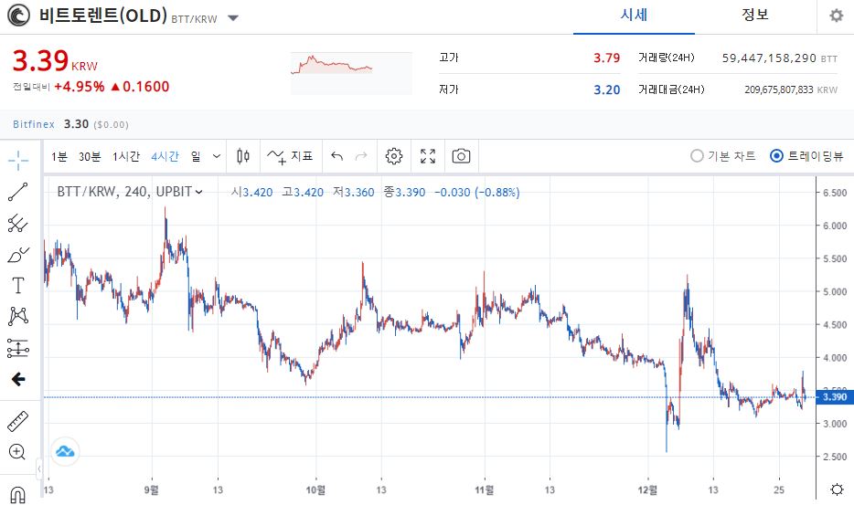The width and height of the screenshot is (854, 505).
Task: Click the 6.500 price scale label
Action: coord(835,193)
